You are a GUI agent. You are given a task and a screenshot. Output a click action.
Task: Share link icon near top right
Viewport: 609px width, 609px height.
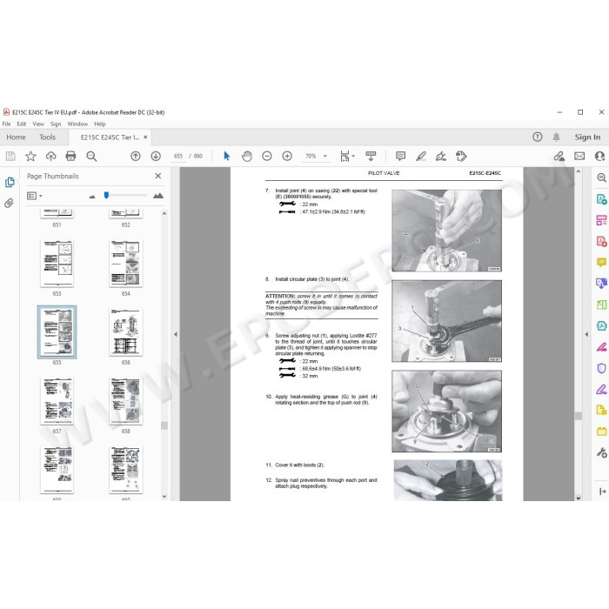(559, 156)
